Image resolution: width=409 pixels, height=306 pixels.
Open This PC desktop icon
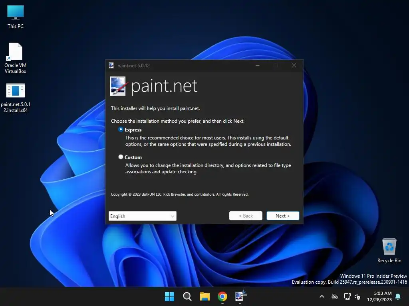(x=16, y=16)
